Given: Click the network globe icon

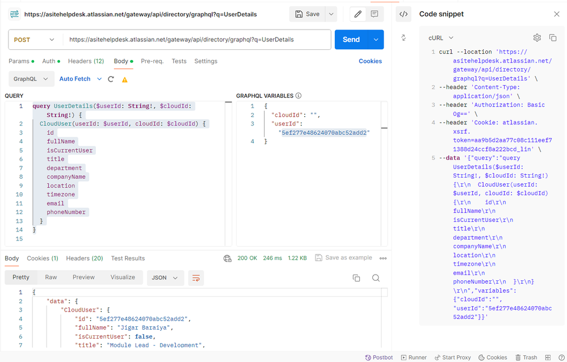Looking at the screenshot, I should click(x=228, y=258).
